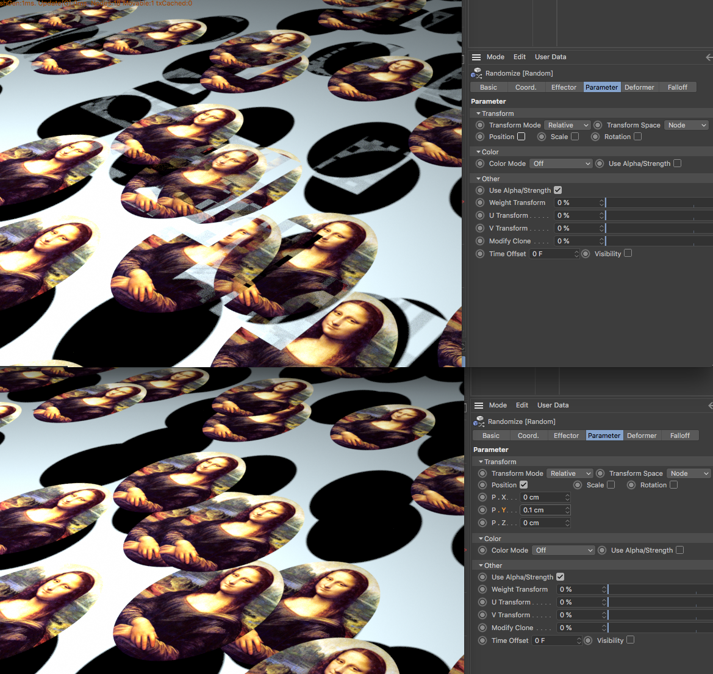Enable Rotation checkbox in upper panel
The image size is (713, 674).
[638, 137]
